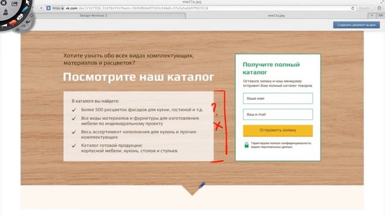The width and height of the screenshot is (385, 216).
Task: Select the blue marker pen tool
Action: 25,10
